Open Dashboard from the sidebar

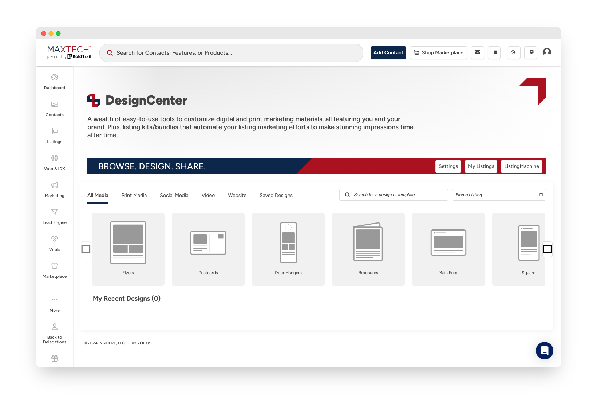pyautogui.click(x=54, y=82)
